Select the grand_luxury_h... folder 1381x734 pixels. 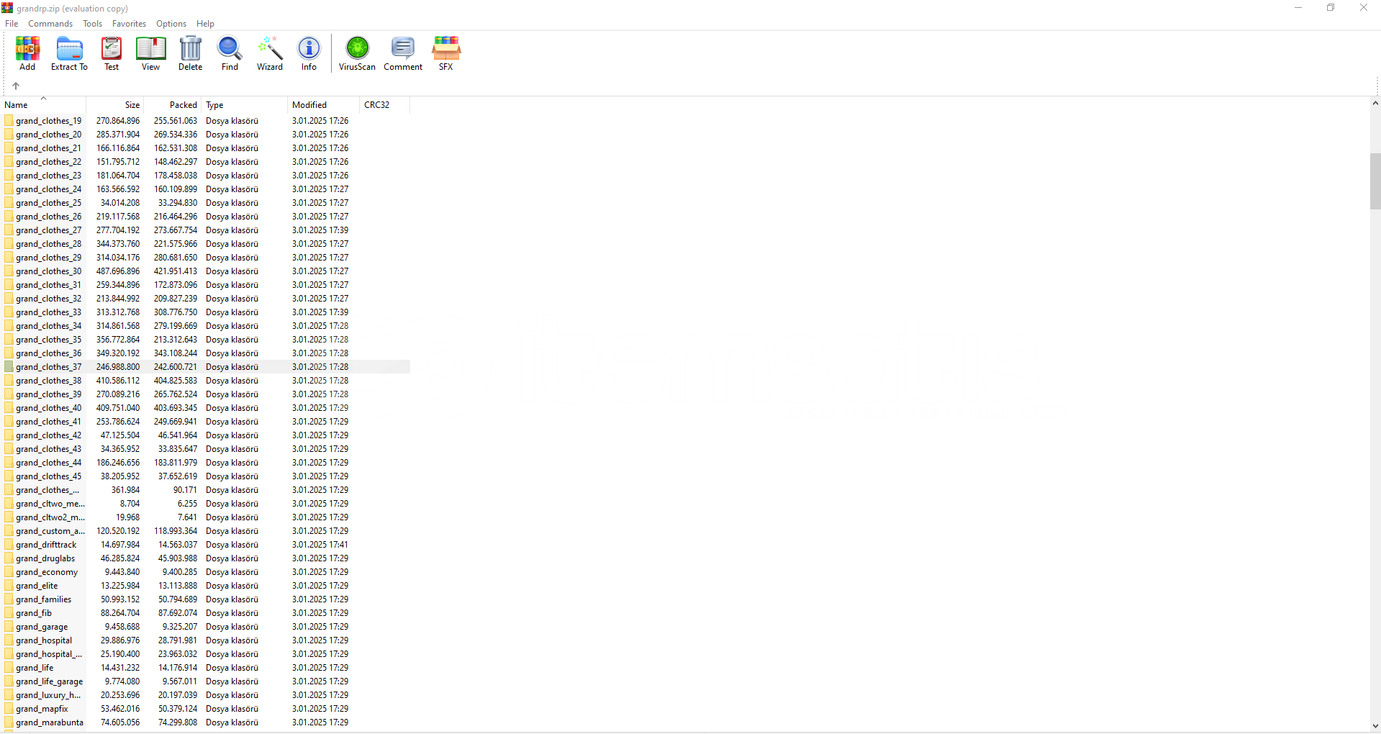[x=48, y=695]
